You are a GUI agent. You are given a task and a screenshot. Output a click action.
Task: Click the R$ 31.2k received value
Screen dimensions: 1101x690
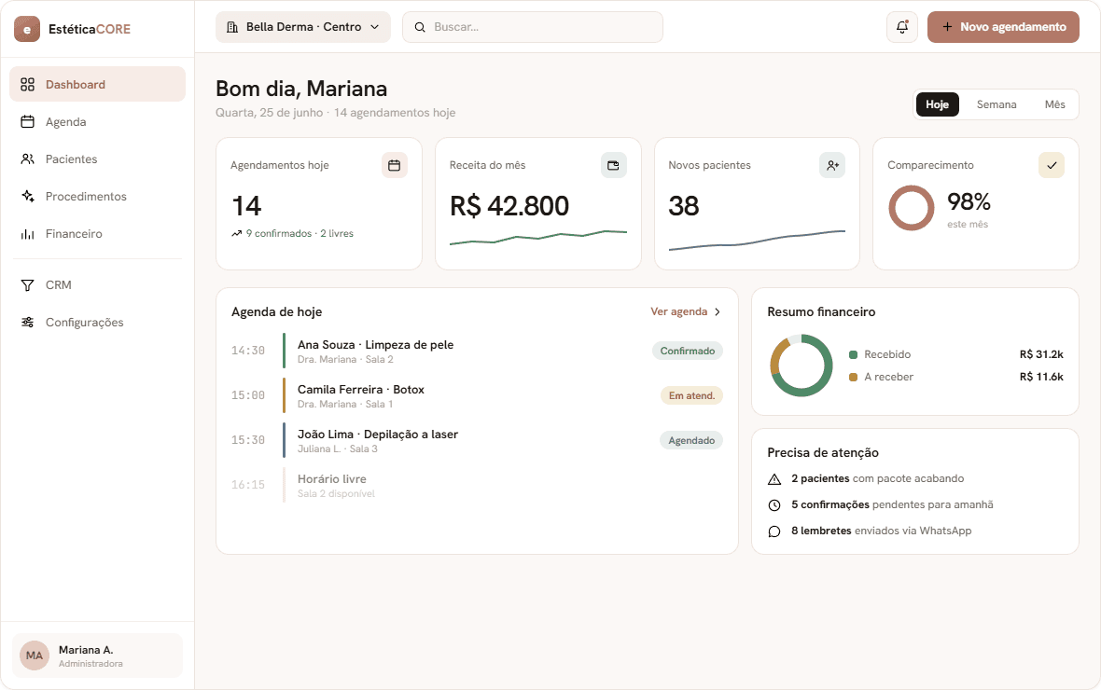(x=1041, y=354)
